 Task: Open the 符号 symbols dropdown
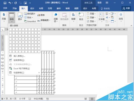coord(121,17)
